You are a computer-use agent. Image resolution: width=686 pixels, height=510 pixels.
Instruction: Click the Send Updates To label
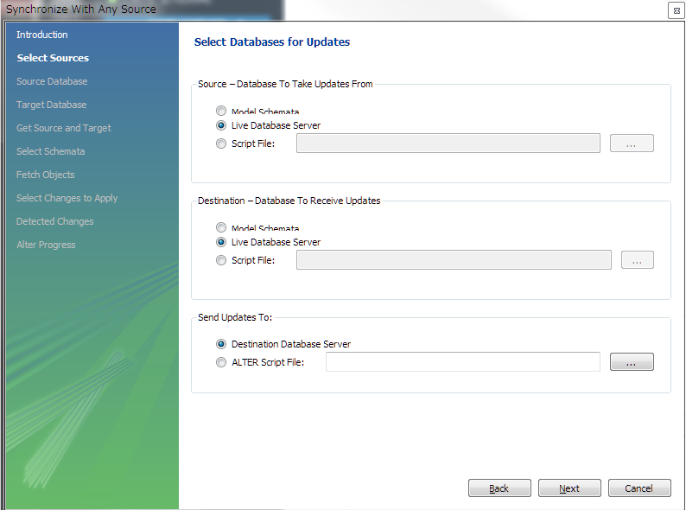235,317
